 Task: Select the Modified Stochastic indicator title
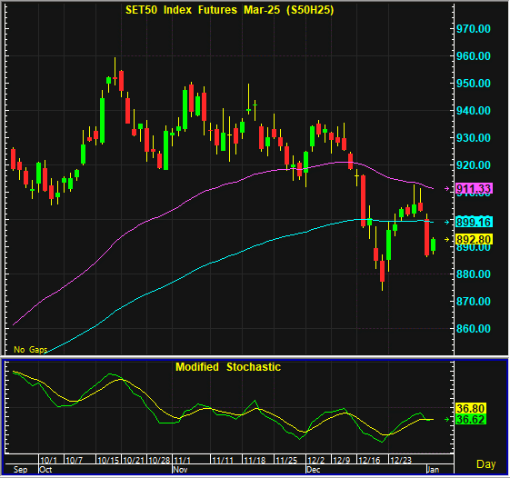click(x=228, y=367)
